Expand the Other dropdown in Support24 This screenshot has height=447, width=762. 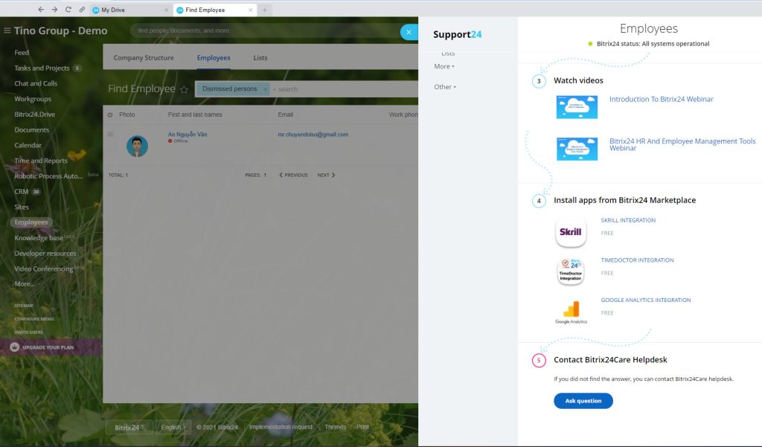click(x=445, y=87)
